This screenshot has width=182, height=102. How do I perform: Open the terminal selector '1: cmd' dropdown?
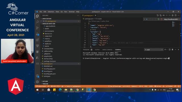[x=154, y=50]
